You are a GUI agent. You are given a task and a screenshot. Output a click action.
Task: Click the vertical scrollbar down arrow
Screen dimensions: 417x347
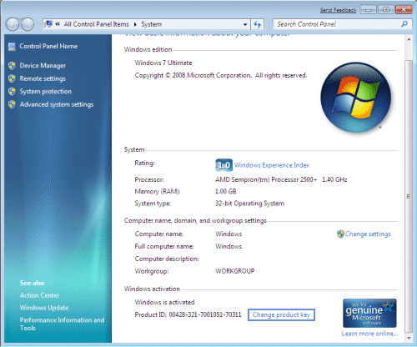pos(409,339)
